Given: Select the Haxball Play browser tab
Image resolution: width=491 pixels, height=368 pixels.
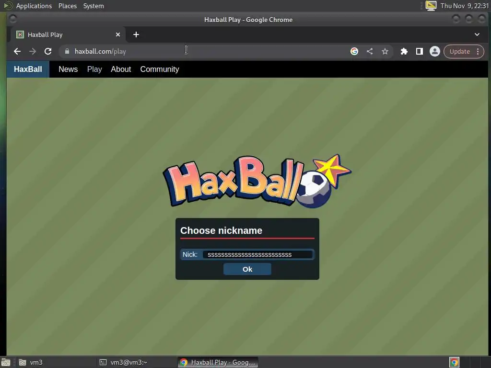Looking at the screenshot, I should (68, 34).
